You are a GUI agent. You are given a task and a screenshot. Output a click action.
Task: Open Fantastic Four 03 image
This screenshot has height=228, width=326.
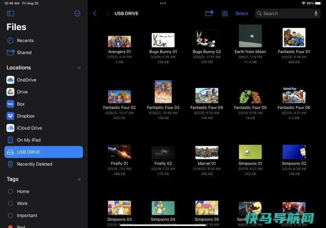coord(163,92)
